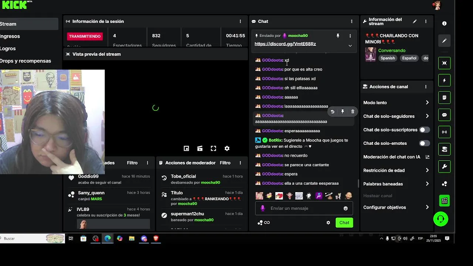Expand Modo lento options
Viewport: 473px width, 266px height.
click(427, 103)
